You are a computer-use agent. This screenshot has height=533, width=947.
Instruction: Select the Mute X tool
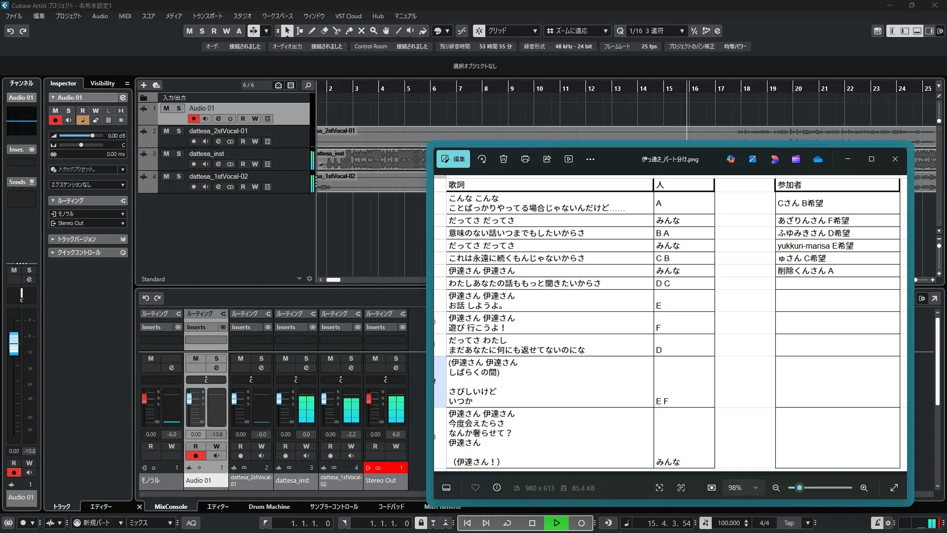coord(362,31)
